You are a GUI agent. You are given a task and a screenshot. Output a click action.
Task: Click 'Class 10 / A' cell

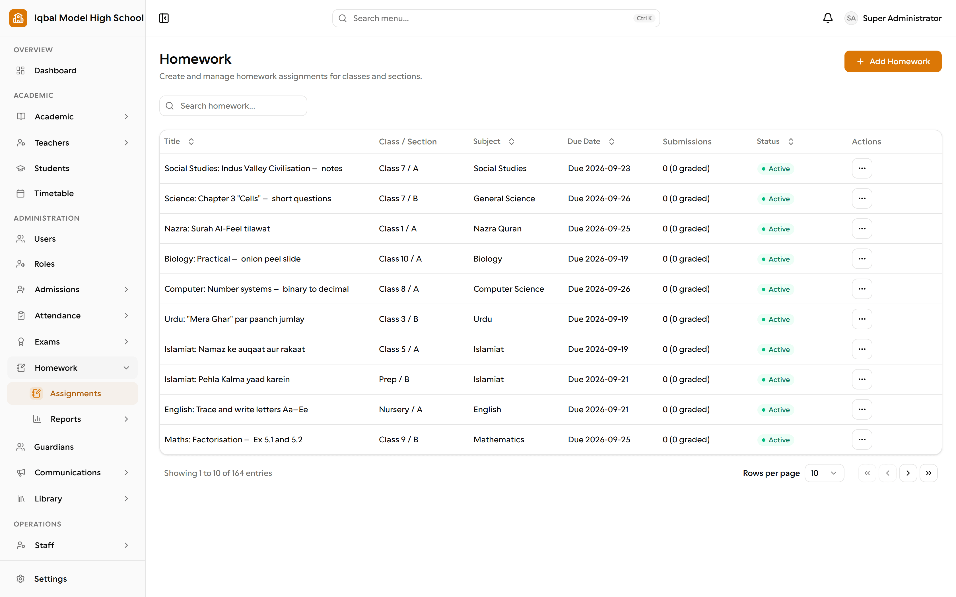click(x=400, y=259)
